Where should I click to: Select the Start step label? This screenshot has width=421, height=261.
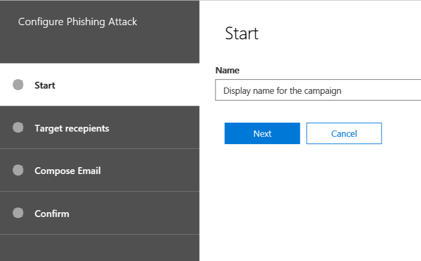pyautogui.click(x=45, y=85)
